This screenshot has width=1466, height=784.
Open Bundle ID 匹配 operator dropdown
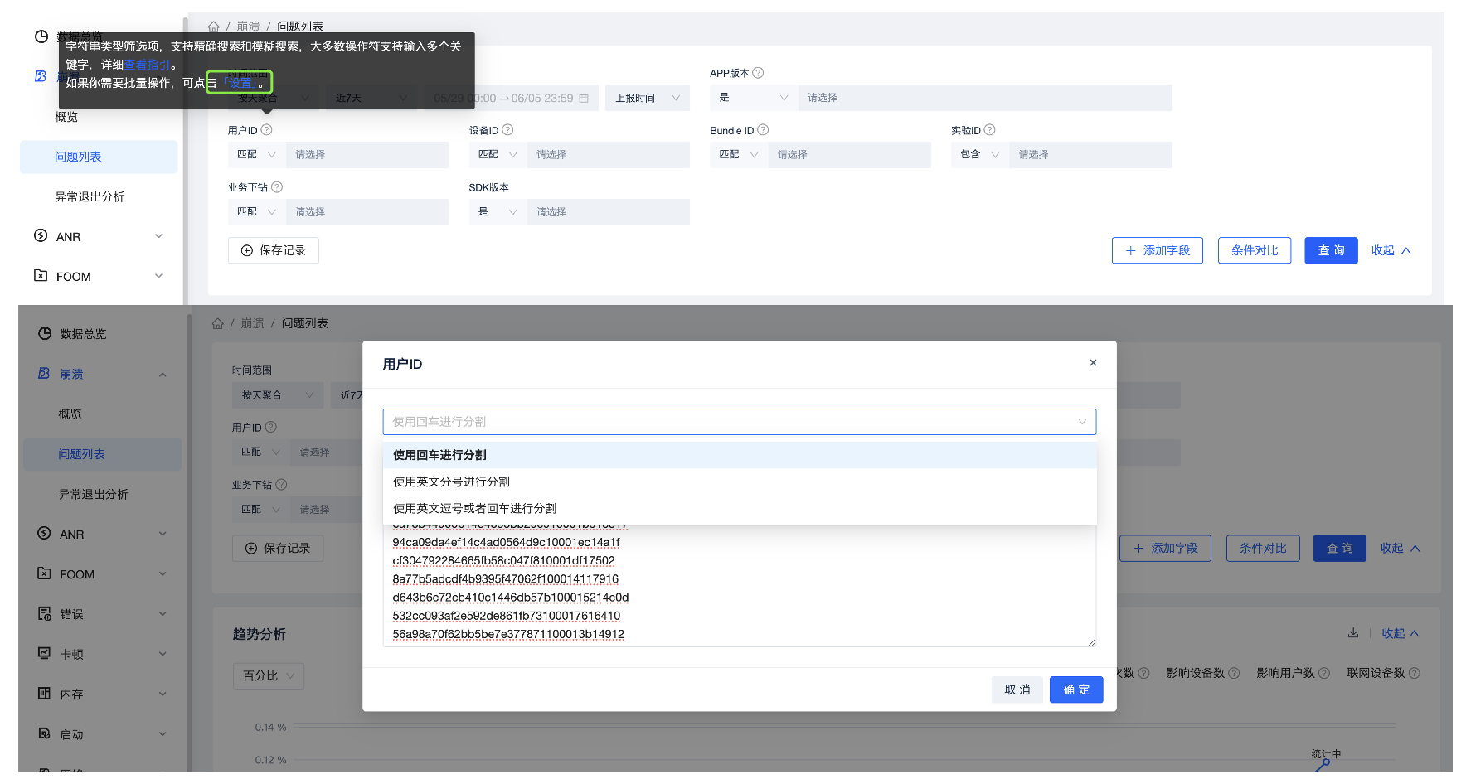coord(739,155)
